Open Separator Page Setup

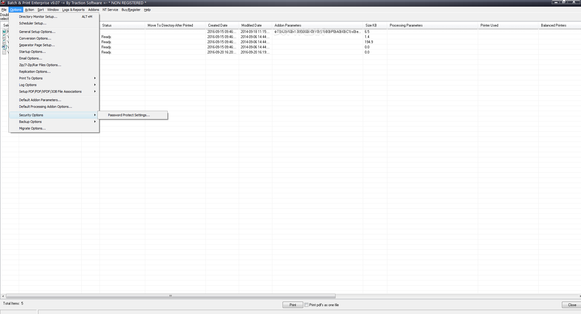[x=54, y=45]
